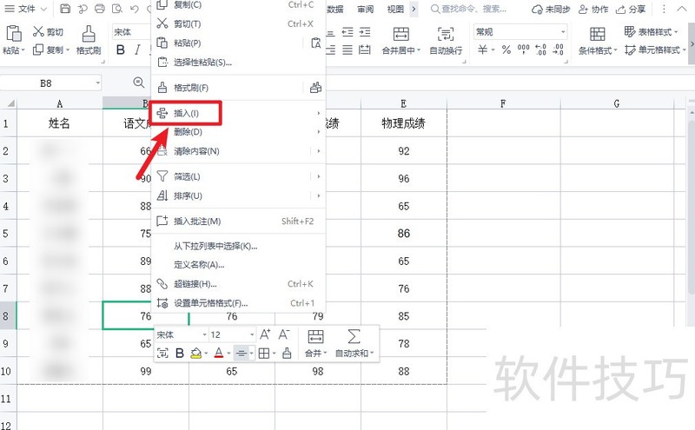Viewport: 695px width, 430px height.
Task: Click the percent style icon
Action: [506, 50]
